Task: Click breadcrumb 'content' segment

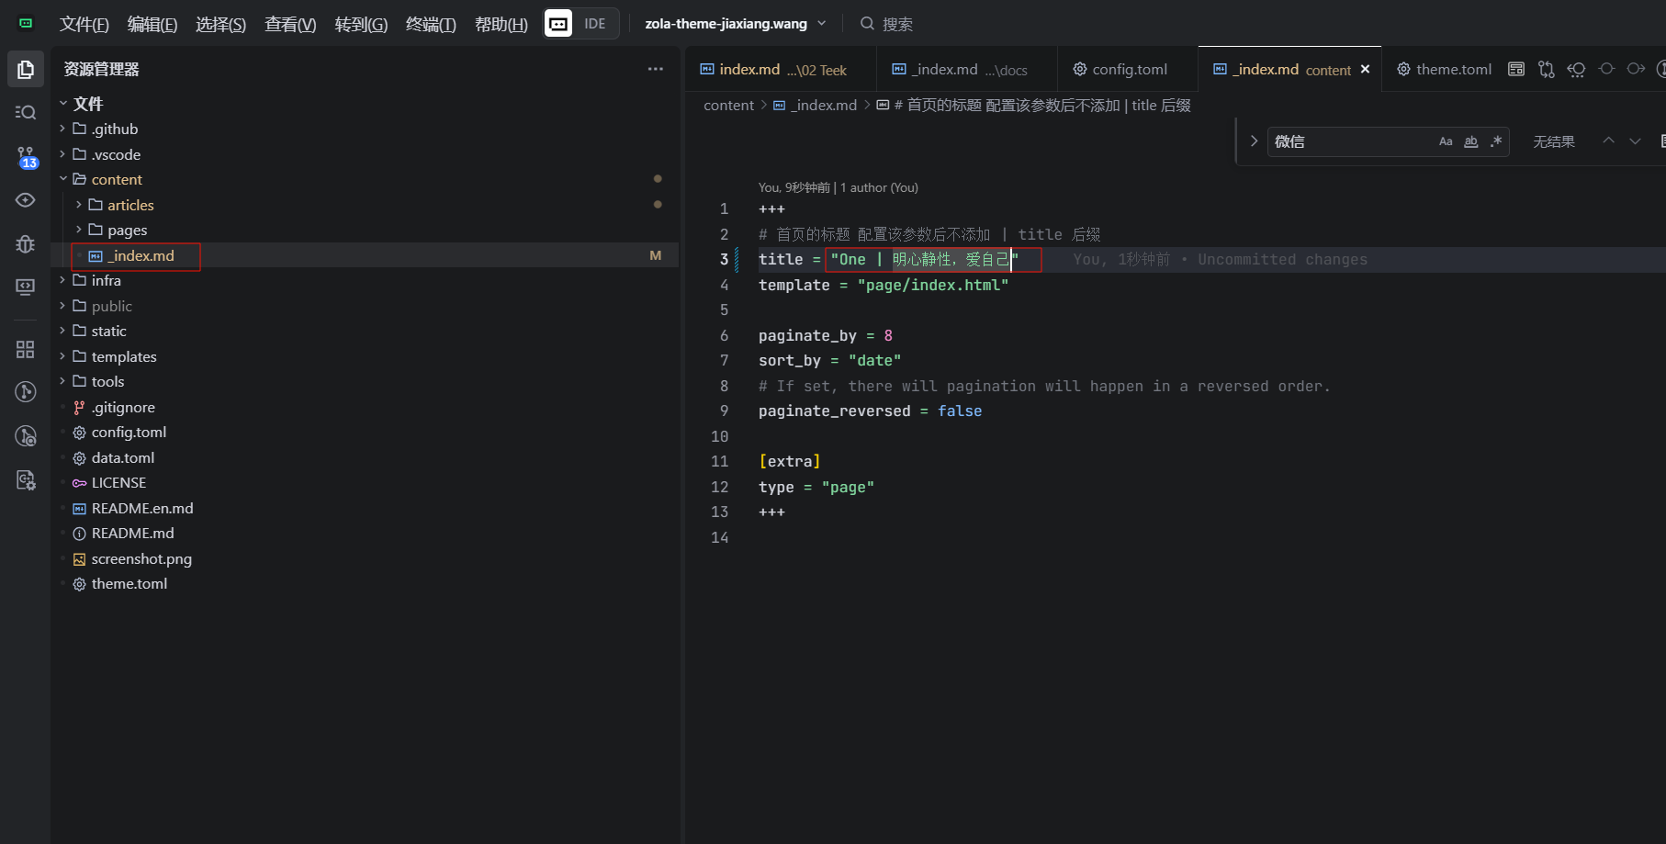Action: pos(728,106)
